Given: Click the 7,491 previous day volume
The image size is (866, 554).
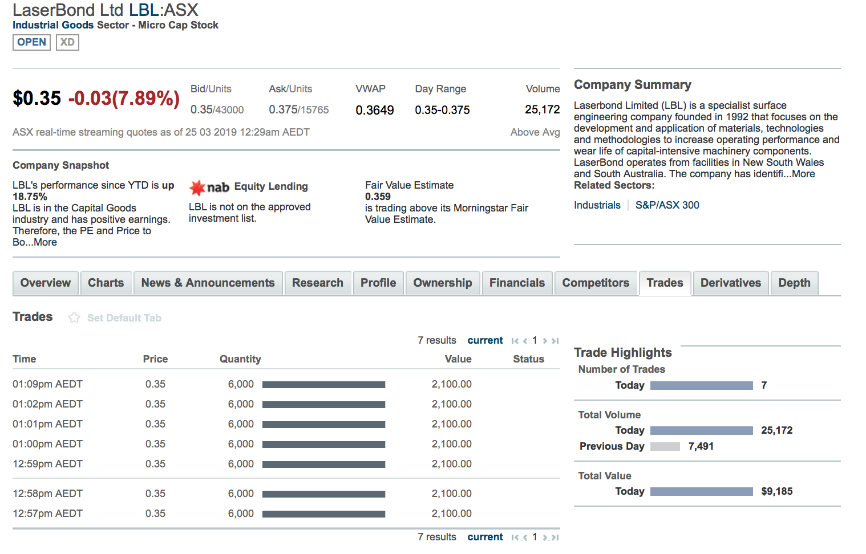Looking at the screenshot, I should point(701,446).
